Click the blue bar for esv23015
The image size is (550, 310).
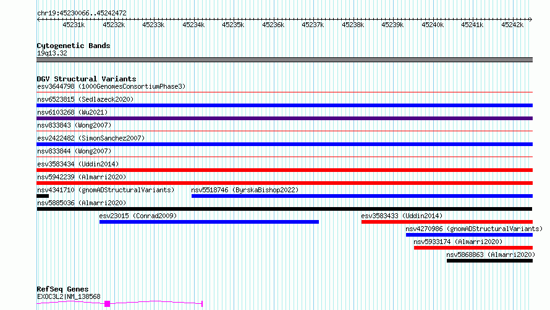209,222
